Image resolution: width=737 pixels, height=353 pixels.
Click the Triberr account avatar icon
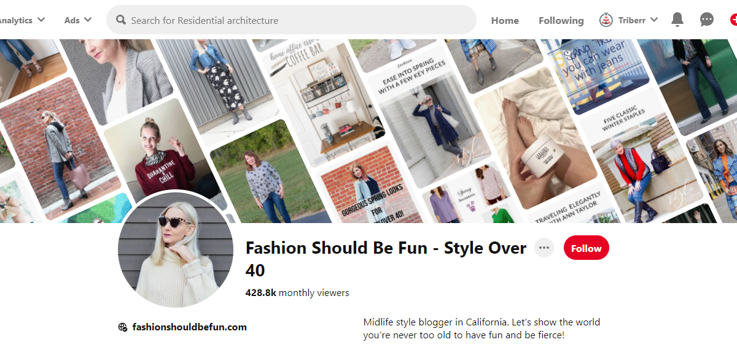[x=606, y=20]
